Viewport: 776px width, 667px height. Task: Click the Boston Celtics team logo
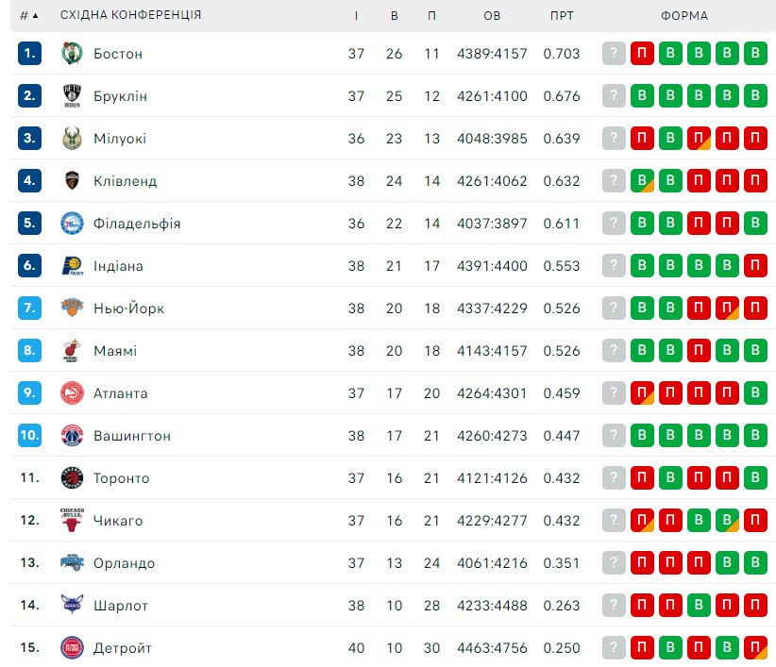(x=72, y=54)
